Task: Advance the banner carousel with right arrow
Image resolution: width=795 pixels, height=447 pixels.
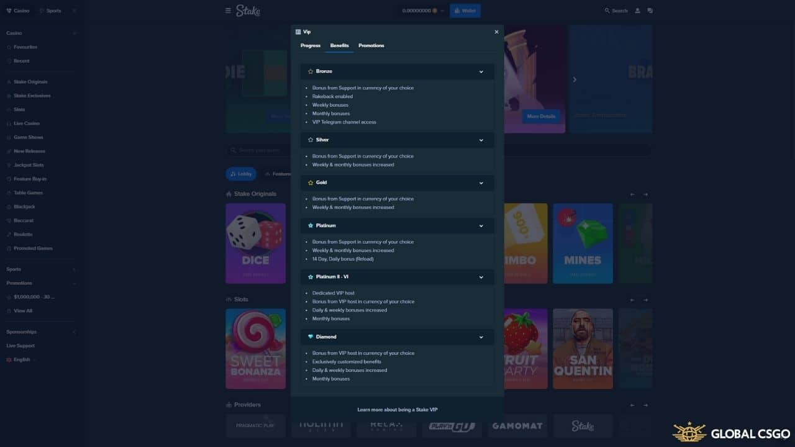Action: 575,79
